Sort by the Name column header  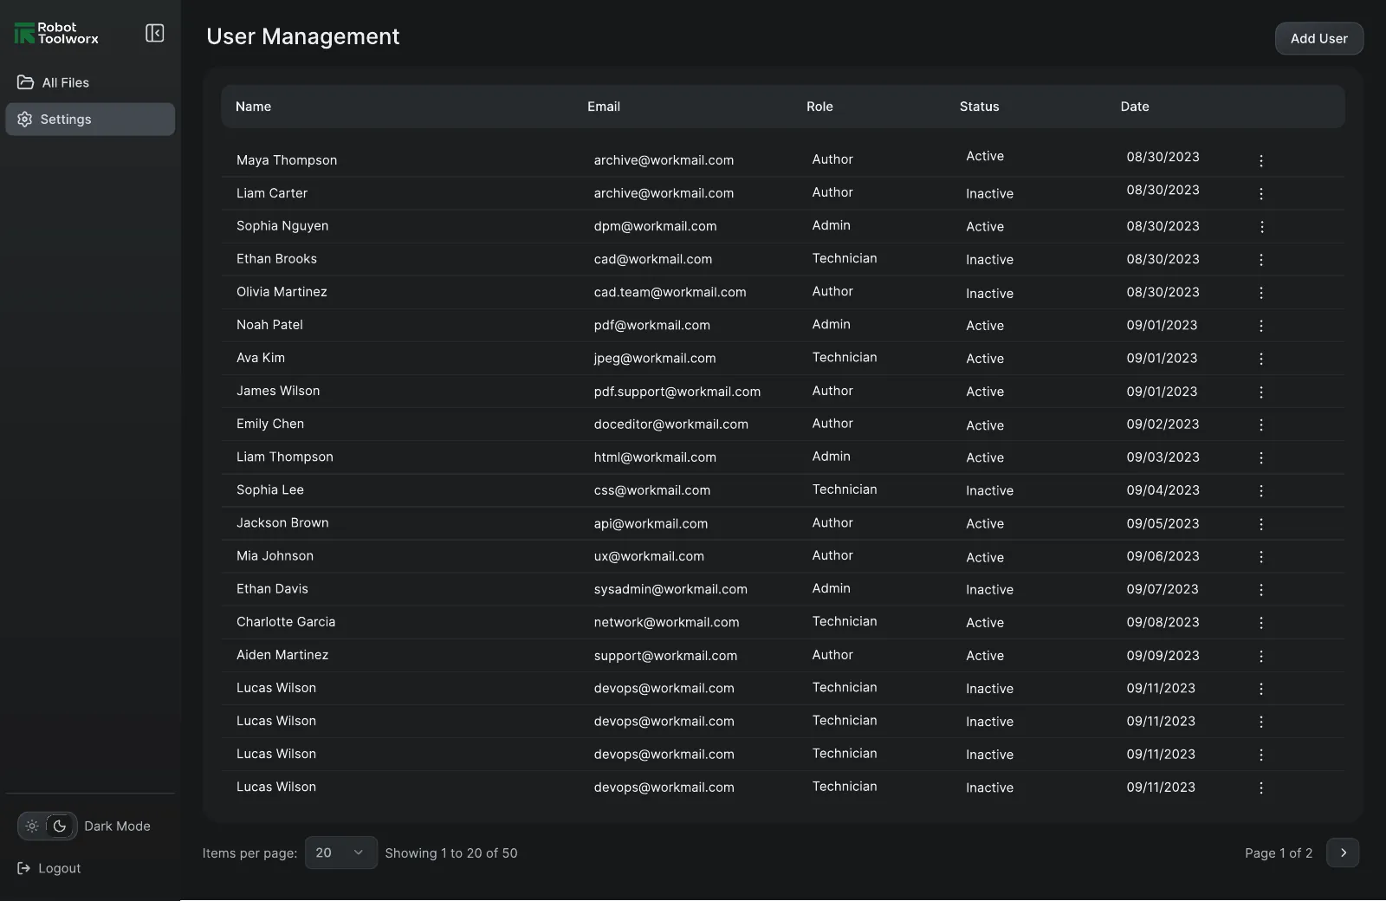(x=253, y=107)
